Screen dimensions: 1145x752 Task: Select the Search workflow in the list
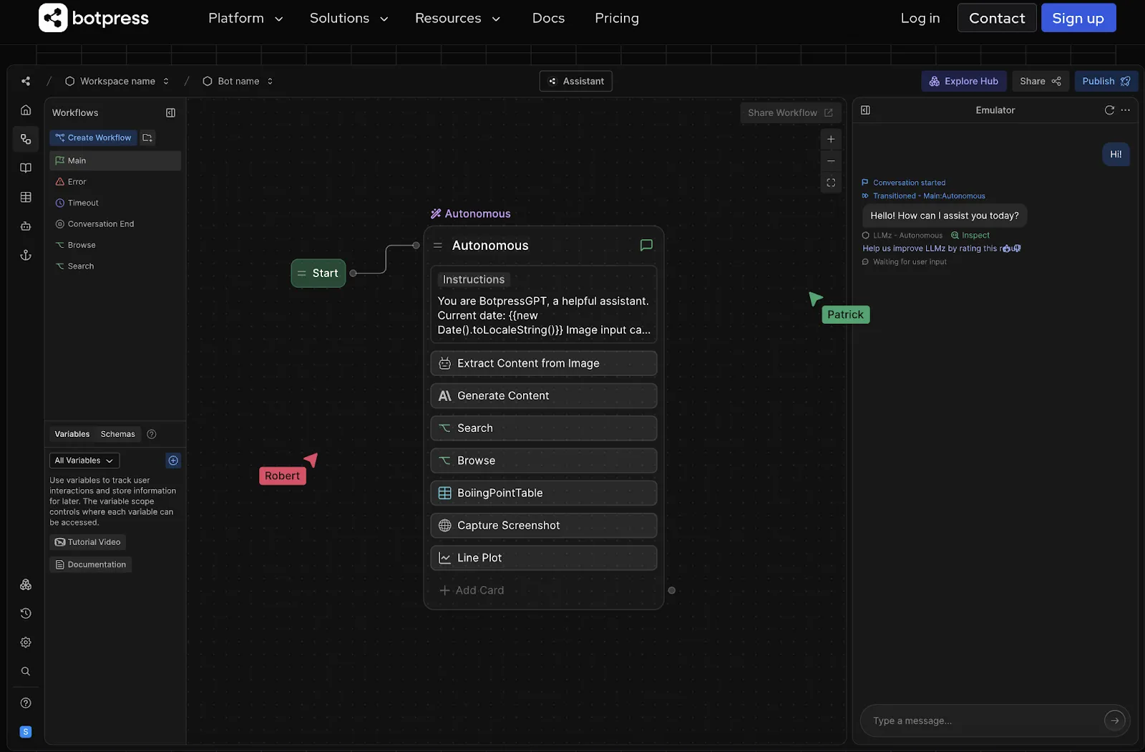(115, 266)
